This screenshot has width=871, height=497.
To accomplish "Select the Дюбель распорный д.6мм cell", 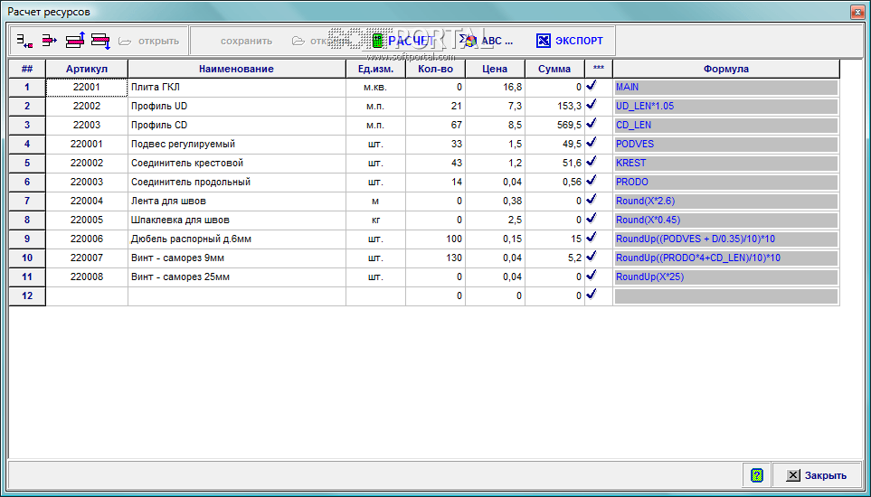I will tap(237, 239).
